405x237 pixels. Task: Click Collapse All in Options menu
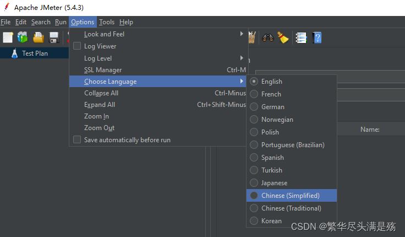tap(101, 93)
